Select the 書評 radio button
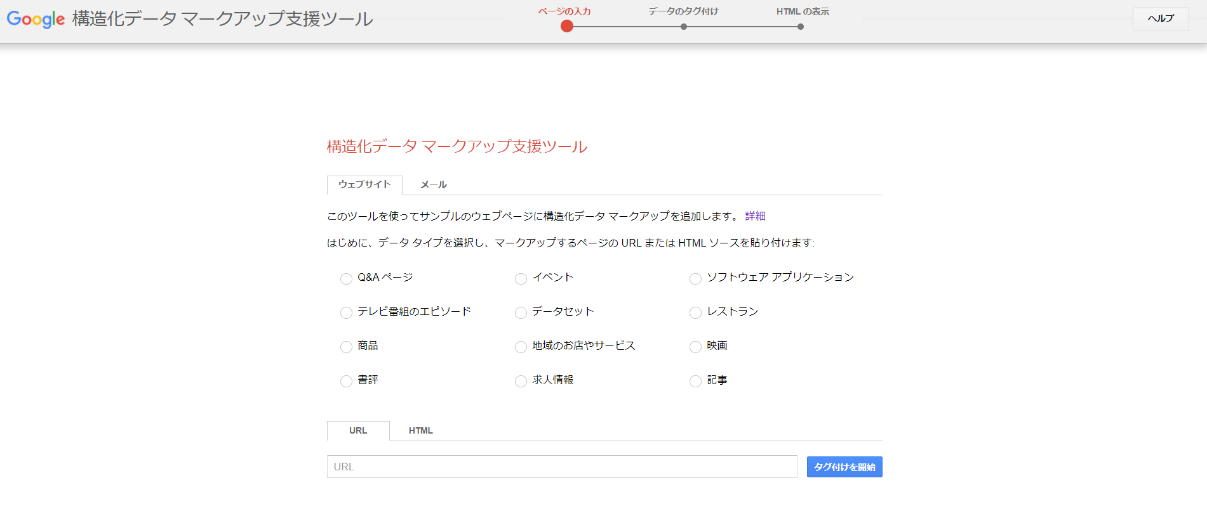The image size is (1207, 516). pos(346,381)
